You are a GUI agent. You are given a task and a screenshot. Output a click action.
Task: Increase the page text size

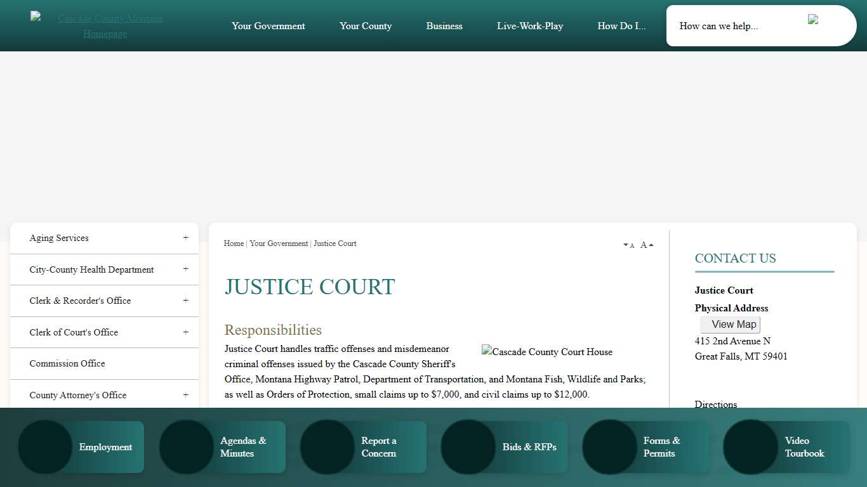click(645, 244)
